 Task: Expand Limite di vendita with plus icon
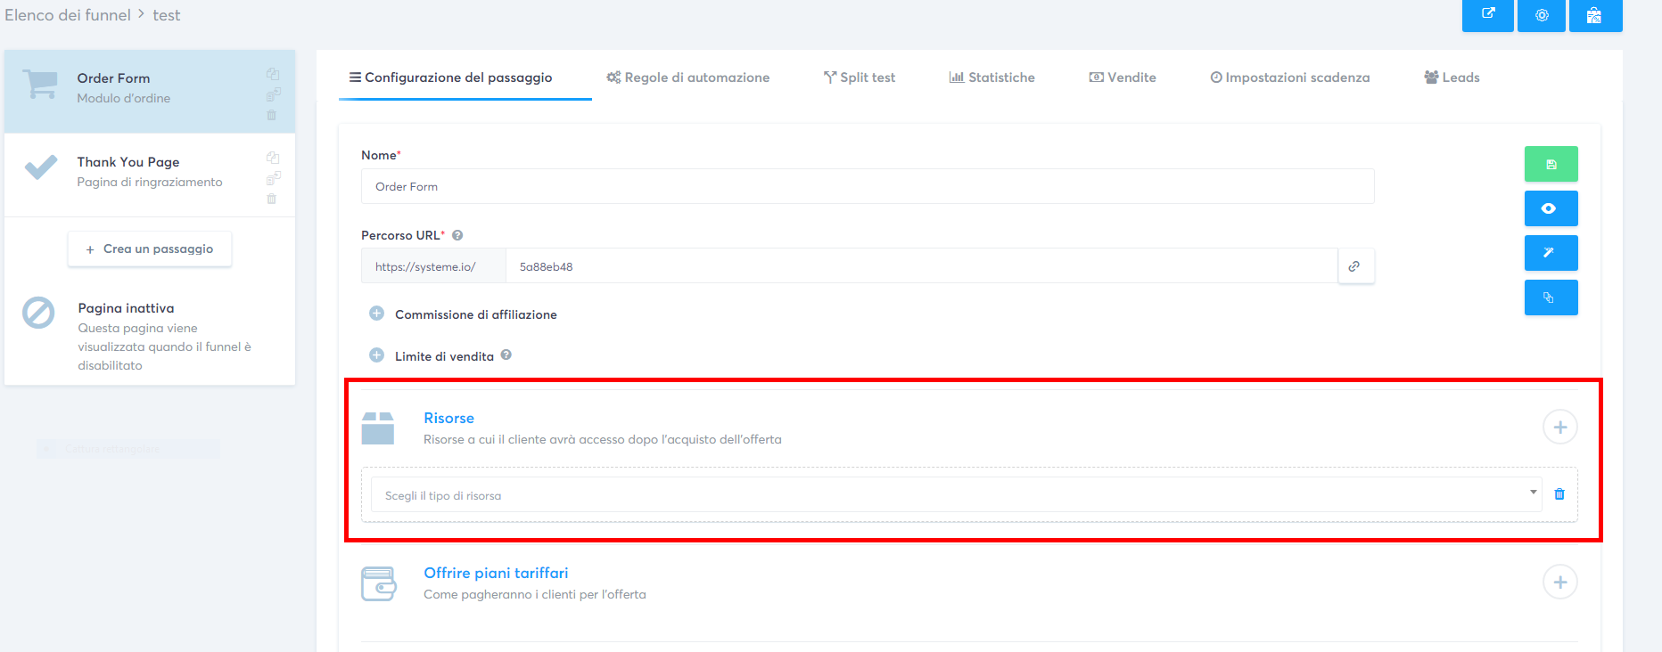coord(376,355)
